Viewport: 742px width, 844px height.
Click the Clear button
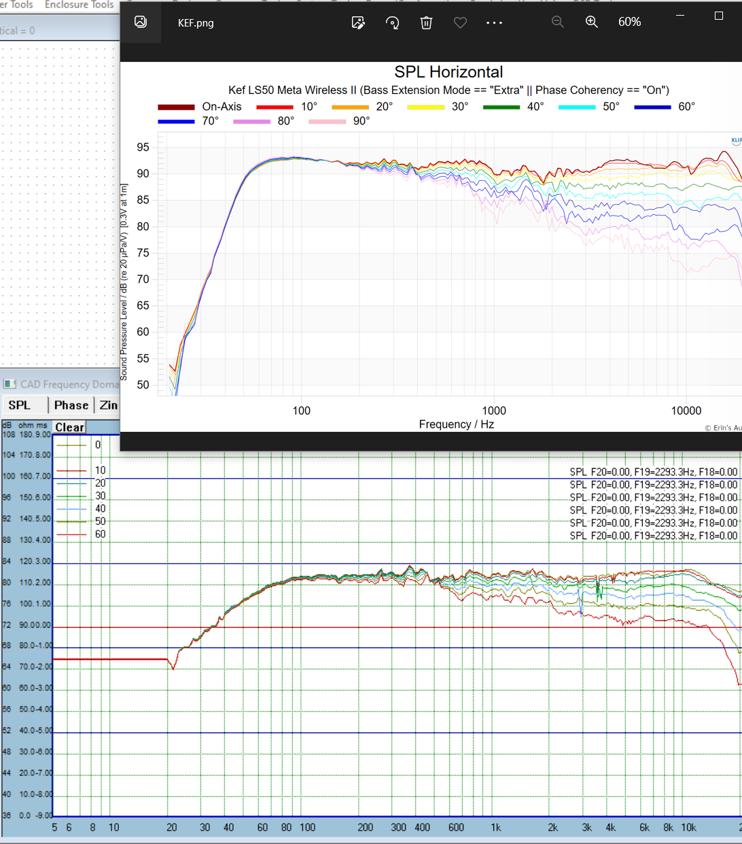pyautogui.click(x=69, y=427)
